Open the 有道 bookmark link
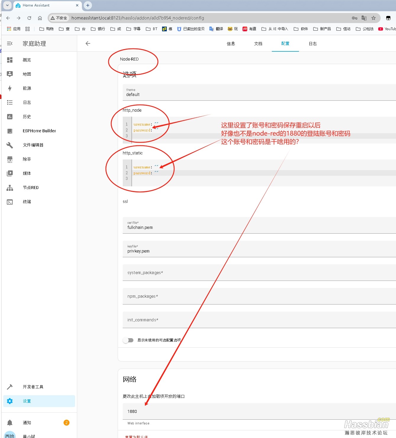396x438 pixels. [x=249, y=29]
